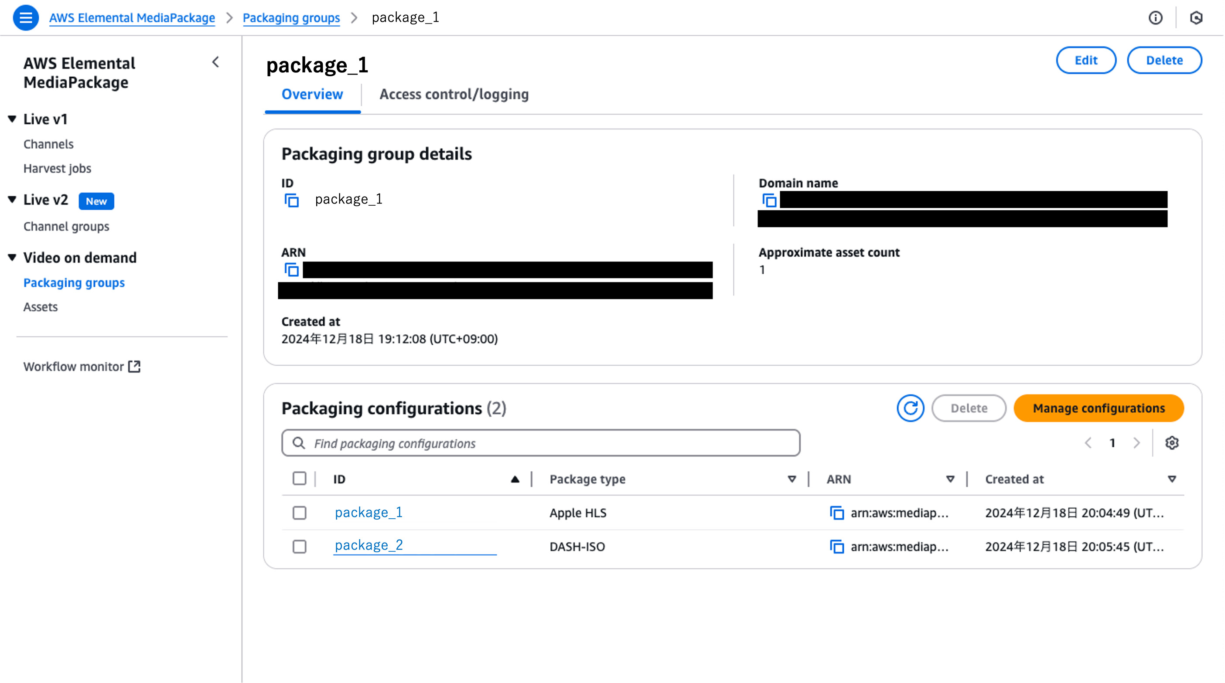
Task: Copy the Domain name value
Action: point(769,200)
